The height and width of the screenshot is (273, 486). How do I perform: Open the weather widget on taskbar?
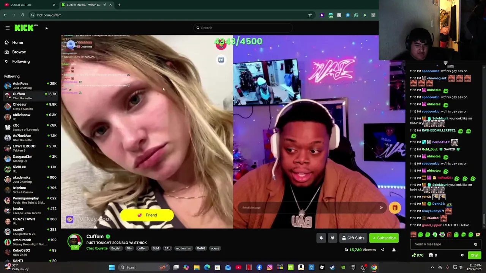tap(16, 267)
